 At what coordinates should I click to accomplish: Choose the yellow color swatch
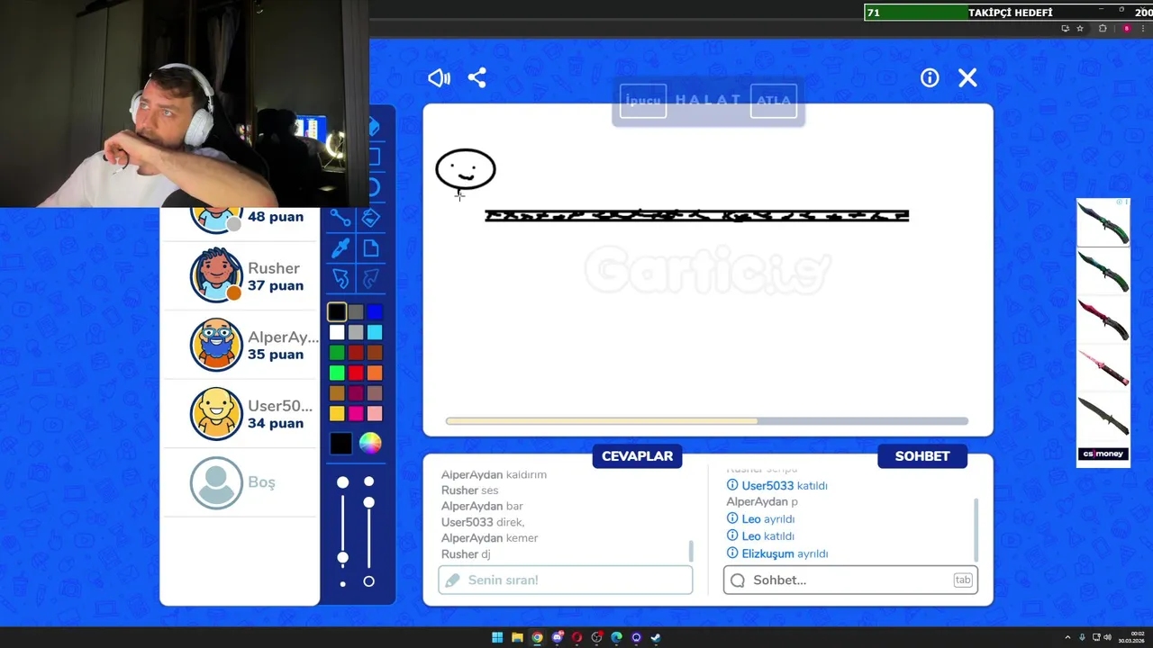point(337,413)
